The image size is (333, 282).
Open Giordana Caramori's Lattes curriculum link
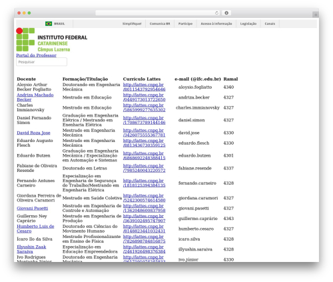pyautogui.click(x=144, y=198)
